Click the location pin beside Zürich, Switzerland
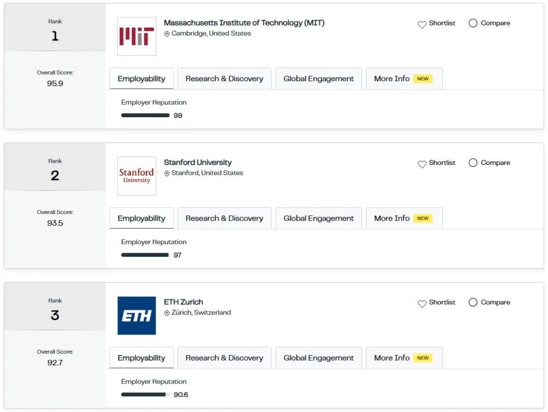The image size is (548, 412). (167, 313)
